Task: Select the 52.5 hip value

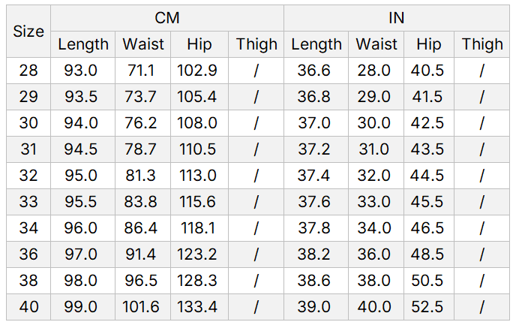Action: [428, 307]
